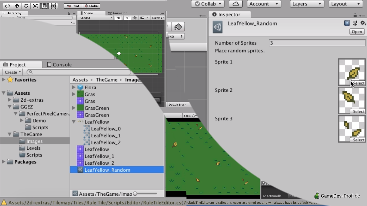This screenshot has width=367, height=206.
Task: Click Select under Sprite 1 thumbnail
Action: point(358,83)
